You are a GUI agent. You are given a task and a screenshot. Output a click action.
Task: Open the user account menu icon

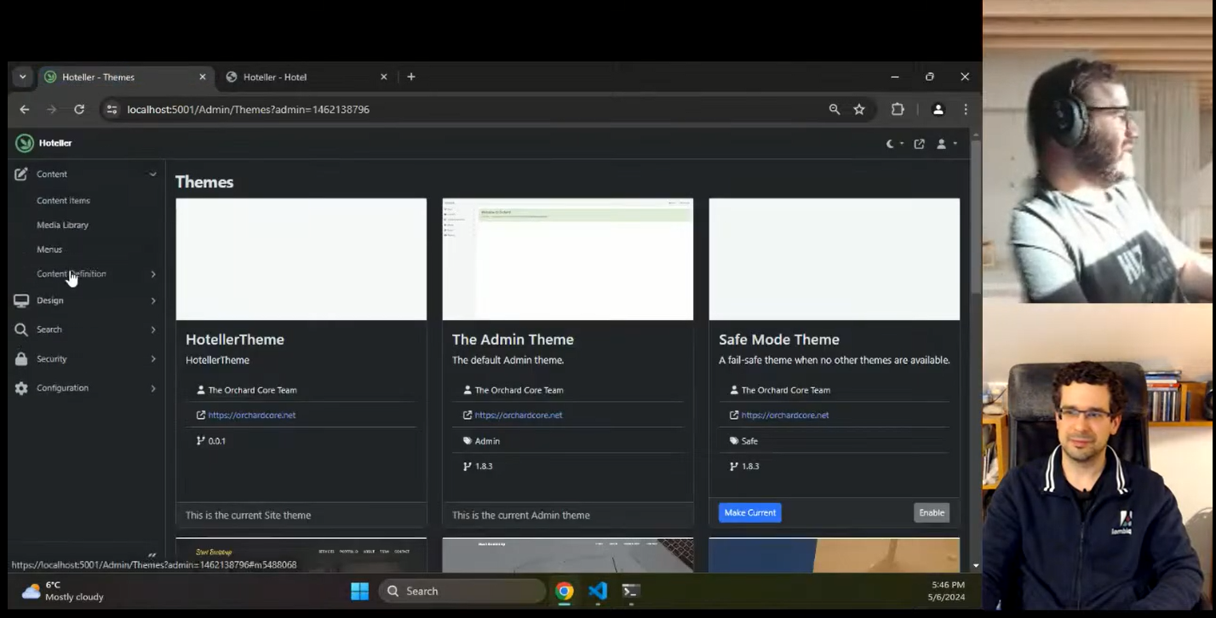click(942, 144)
